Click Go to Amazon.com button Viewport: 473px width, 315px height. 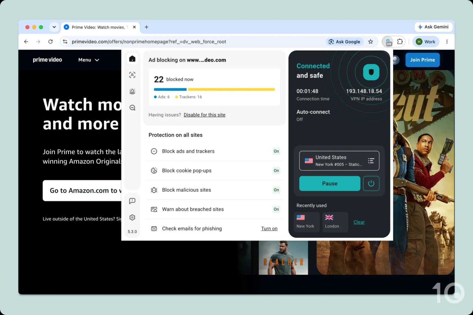(82, 191)
